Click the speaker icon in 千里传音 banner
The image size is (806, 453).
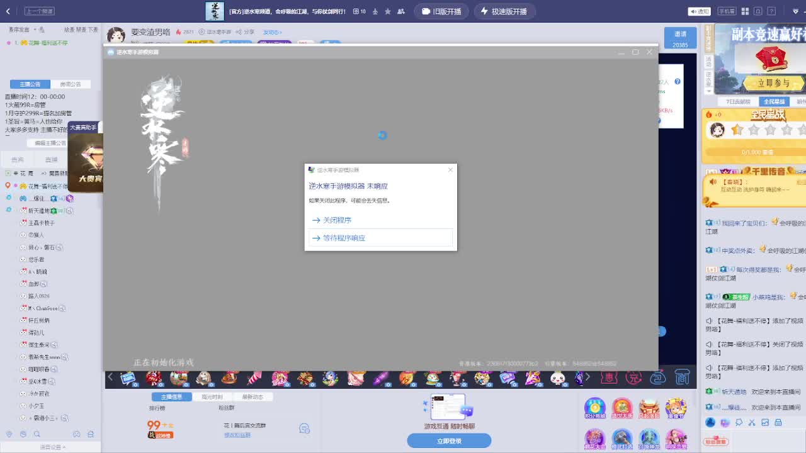(713, 182)
